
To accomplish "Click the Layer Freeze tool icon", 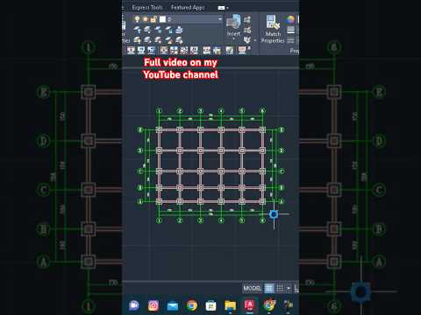I will (158, 30).
